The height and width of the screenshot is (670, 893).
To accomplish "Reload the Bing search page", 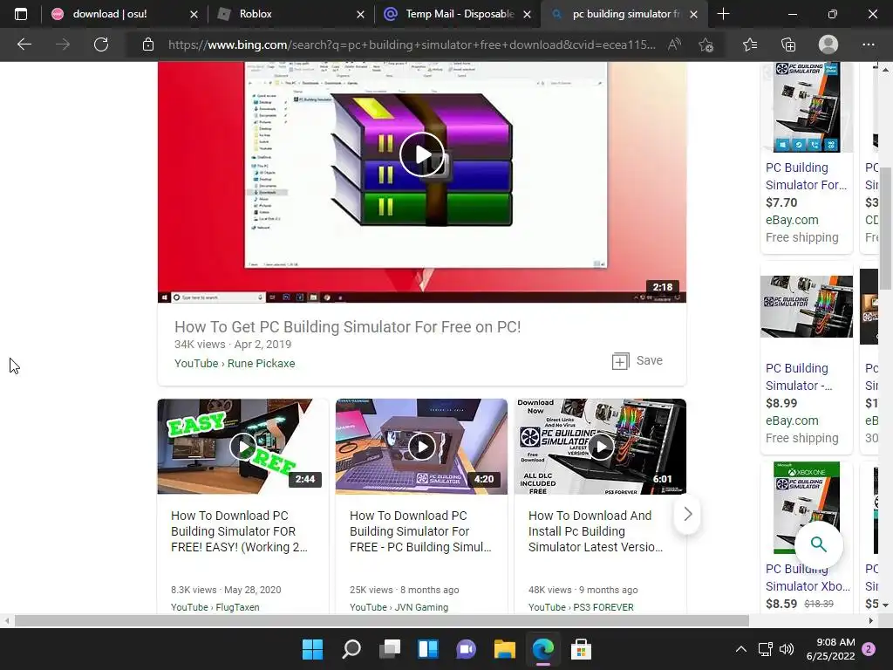I will coord(101,44).
